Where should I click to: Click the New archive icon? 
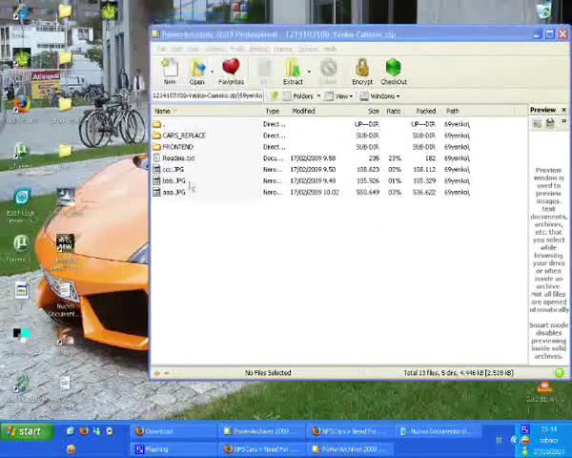coord(169,71)
